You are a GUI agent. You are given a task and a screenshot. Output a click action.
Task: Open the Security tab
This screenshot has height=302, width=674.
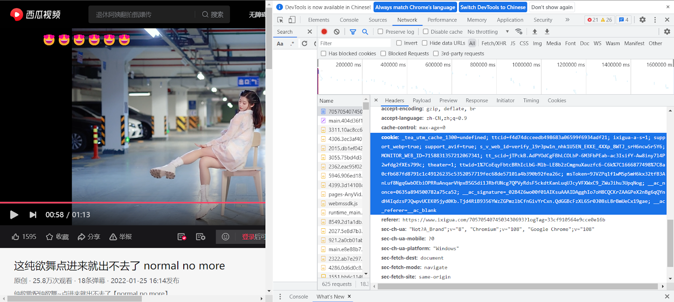tap(543, 20)
